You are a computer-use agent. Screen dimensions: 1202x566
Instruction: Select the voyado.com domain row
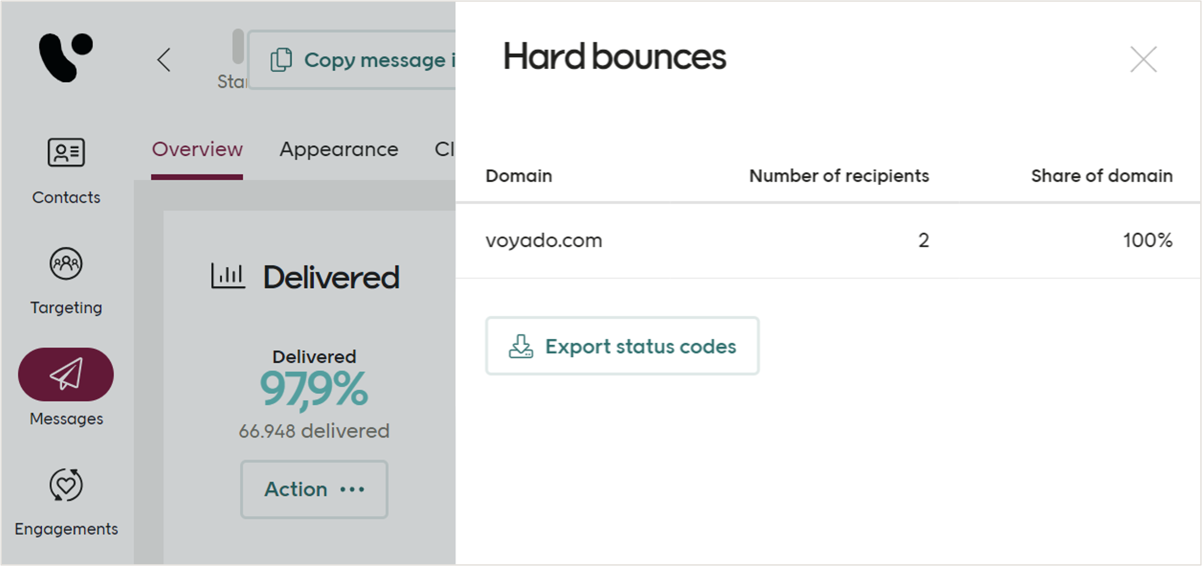(544, 240)
